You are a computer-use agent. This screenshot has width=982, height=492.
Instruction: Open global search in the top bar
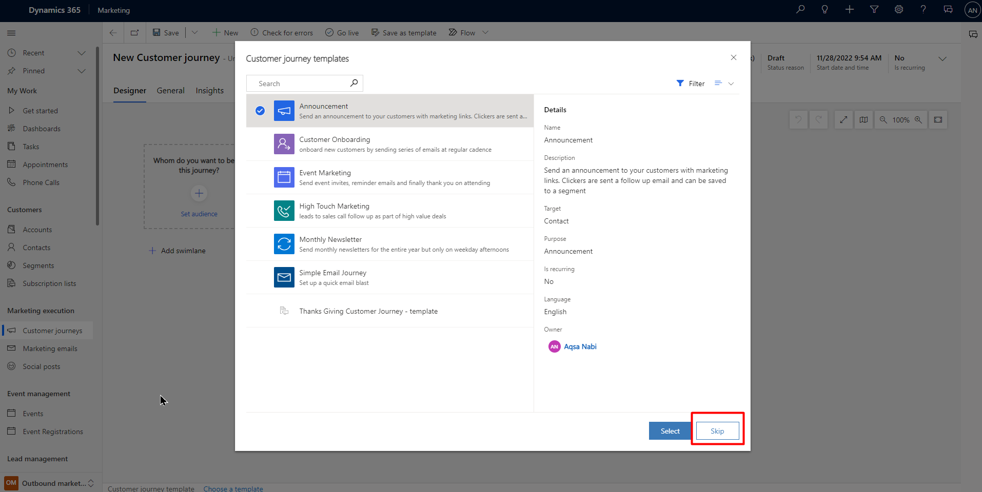point(800,9)
